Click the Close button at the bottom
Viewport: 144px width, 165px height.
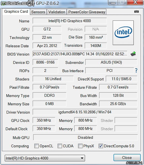click(127, 158)
